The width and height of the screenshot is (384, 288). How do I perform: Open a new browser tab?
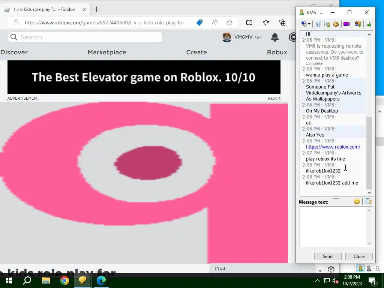96,9
